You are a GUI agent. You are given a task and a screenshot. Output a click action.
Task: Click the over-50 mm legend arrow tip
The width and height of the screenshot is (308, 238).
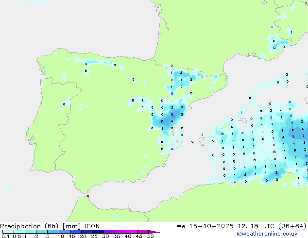click(x=154, y=232)
